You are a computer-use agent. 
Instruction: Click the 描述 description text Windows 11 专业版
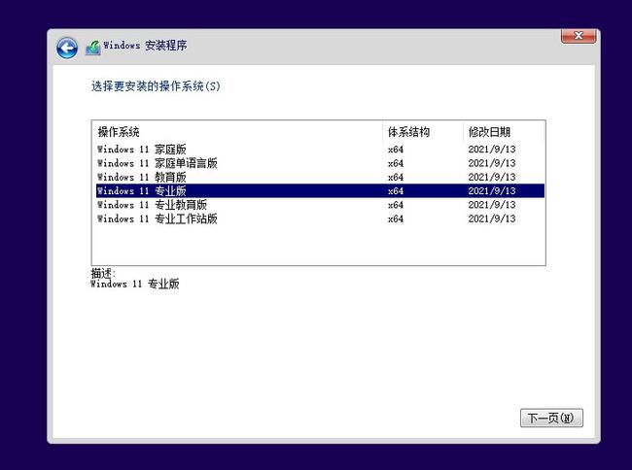pyautogui.click(x=134, y=285)
